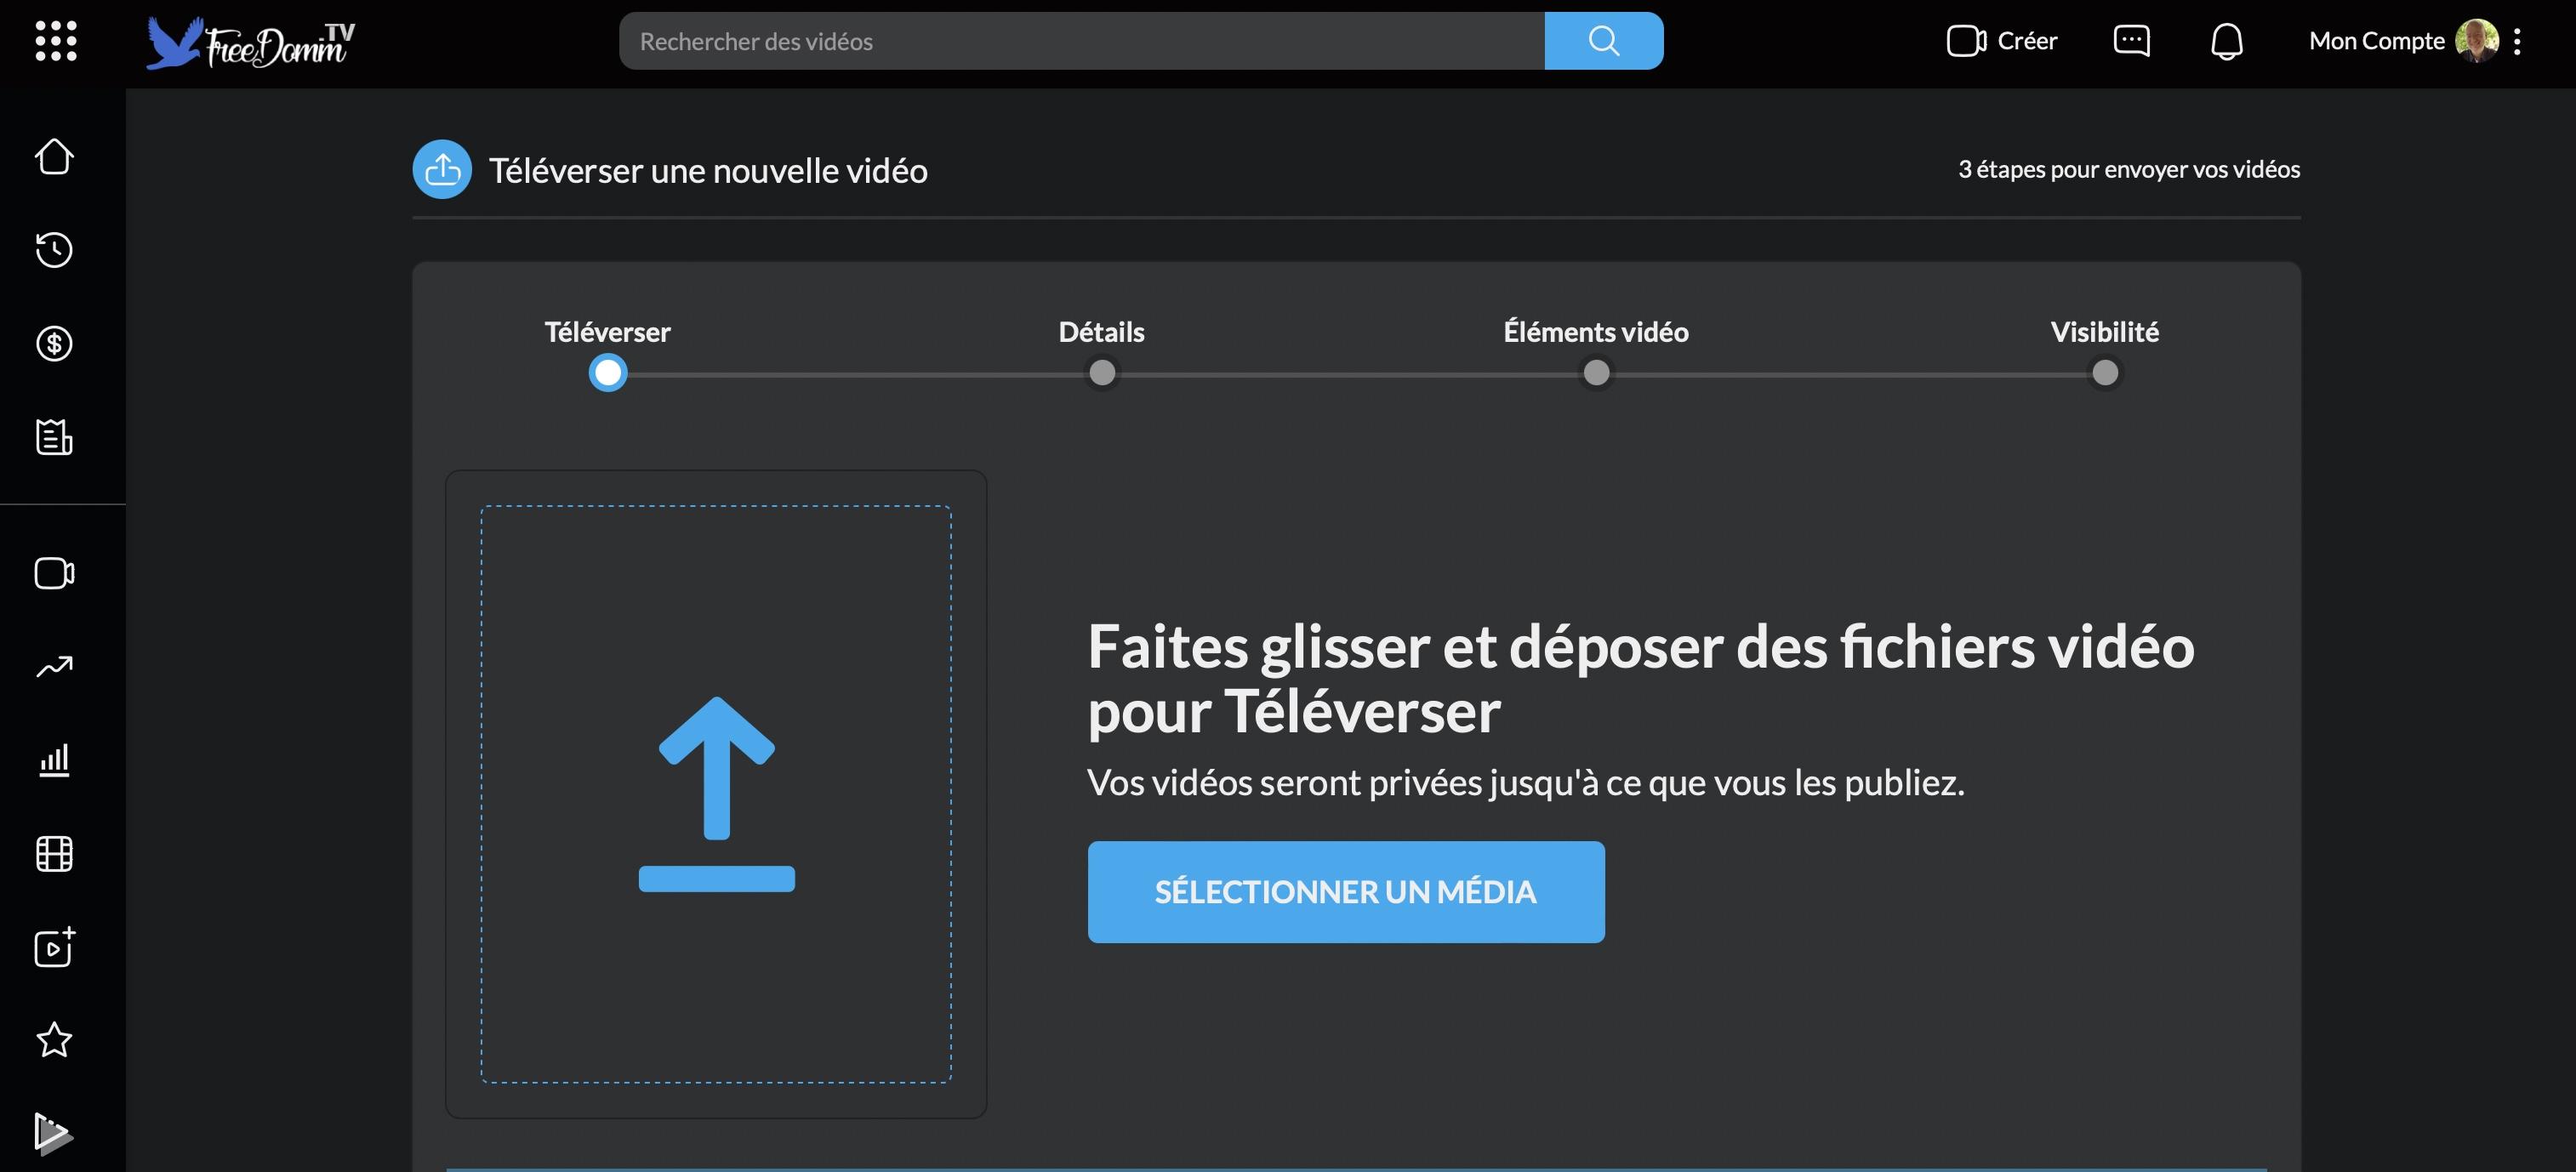
Task: Click the blue search magnifier button
Action: (x=1603, y=41)
